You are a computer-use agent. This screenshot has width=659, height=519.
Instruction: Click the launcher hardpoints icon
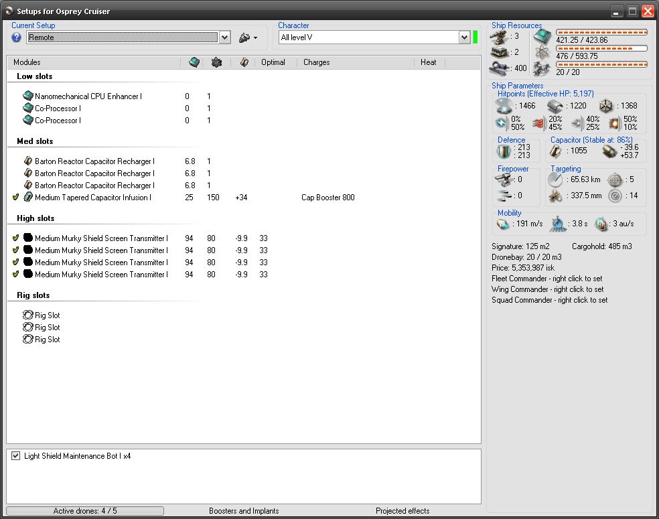pyautogui.click(x=500, y=52)
